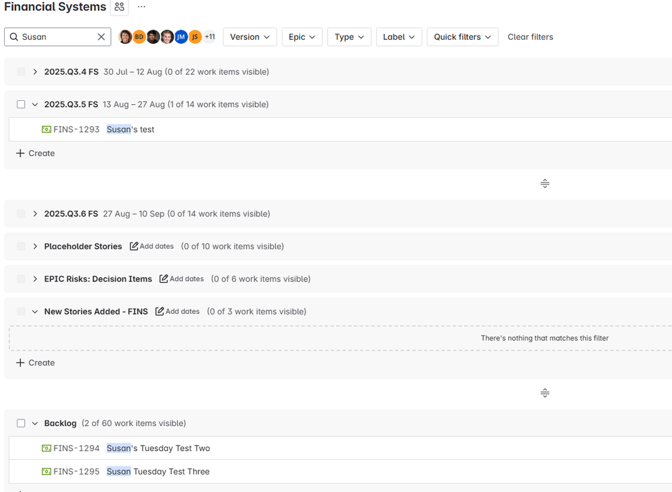Click the search magnifier icon

(13, 37)
